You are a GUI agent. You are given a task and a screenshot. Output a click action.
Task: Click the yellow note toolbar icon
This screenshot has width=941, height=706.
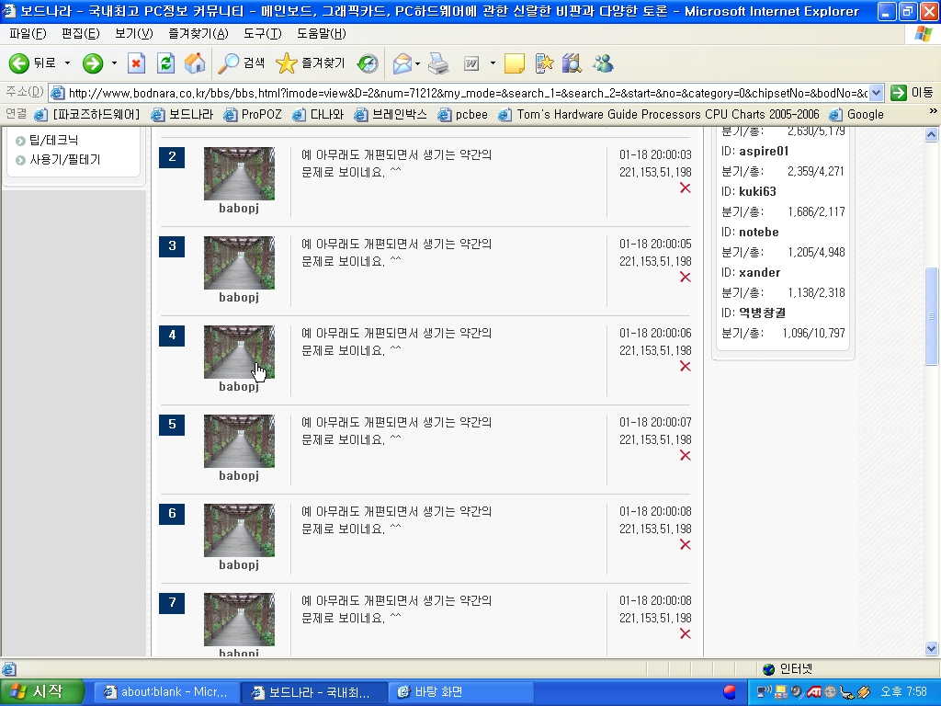(515, 63)
